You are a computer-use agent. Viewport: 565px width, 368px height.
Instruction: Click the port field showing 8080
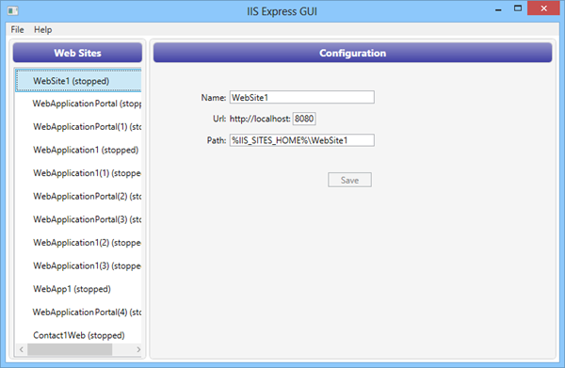click(304, 119)
